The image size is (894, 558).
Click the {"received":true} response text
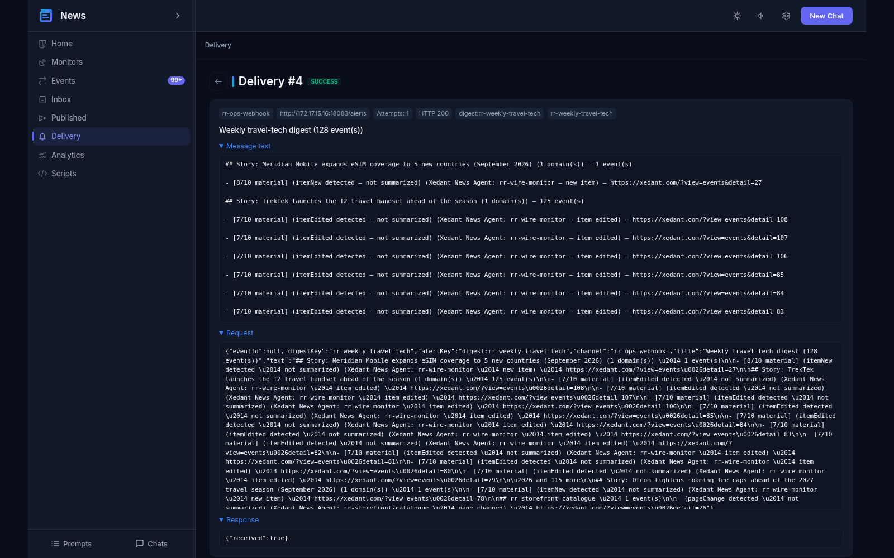(256, 538)
